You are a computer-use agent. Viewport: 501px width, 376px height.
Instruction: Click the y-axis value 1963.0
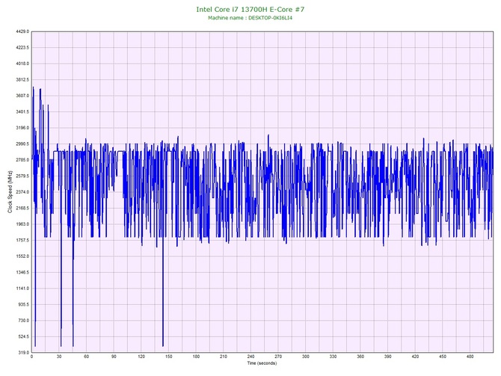(x=22, y=224)
